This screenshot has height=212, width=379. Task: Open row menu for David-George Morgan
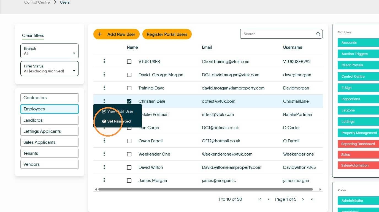point(104,75)
